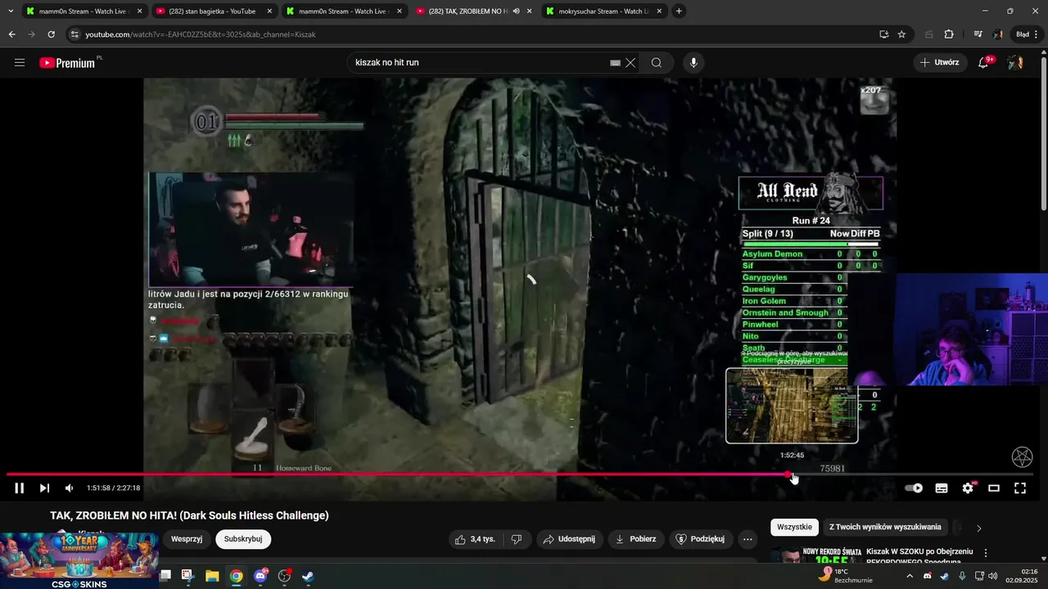1048x589 pixels.
Task: Show hidden system tray icons
Action: 909,576
